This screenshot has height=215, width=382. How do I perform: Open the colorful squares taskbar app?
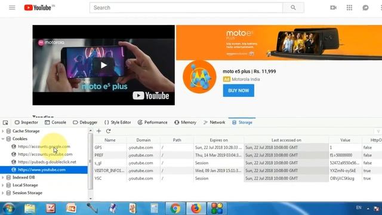217,208
